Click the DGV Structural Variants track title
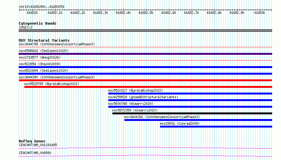The image size is (281, 160). pyautogui.click(x=44, y=40)
